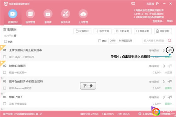176x117 pixels.
Task: Open the scissors video compose icon
Action: point(66,14)
